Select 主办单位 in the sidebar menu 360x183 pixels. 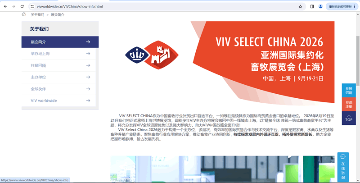pyautogui.click(x=38, y=77)
